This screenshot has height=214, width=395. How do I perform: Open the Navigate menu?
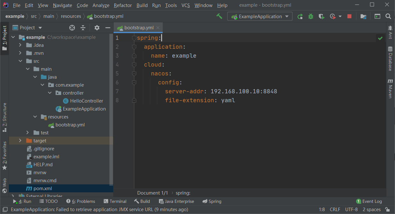click(x=63, y=5)
